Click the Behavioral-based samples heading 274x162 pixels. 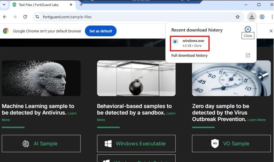134,109
